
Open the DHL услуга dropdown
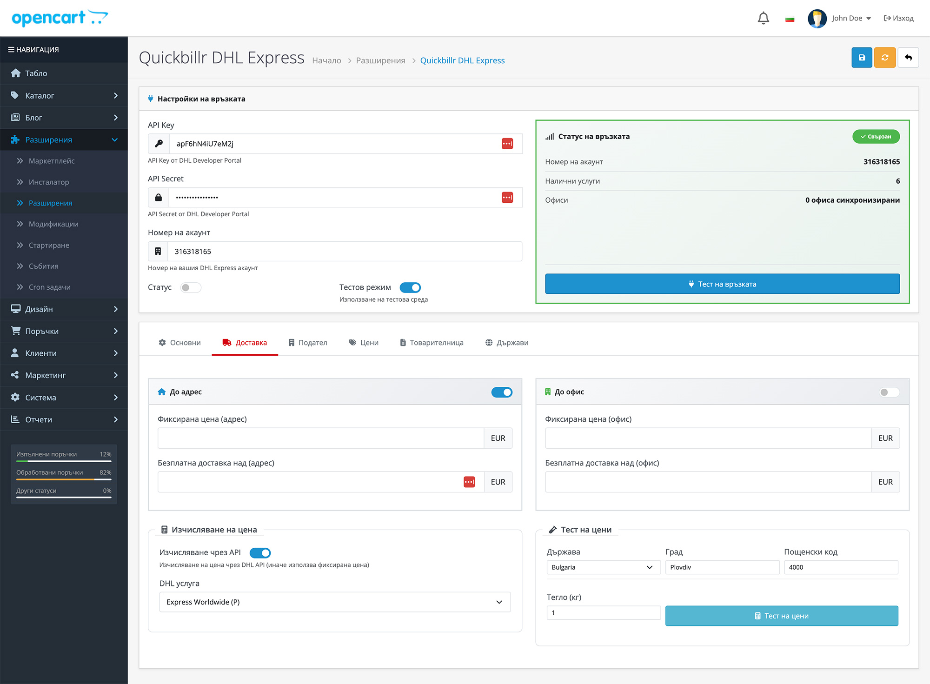335,602
